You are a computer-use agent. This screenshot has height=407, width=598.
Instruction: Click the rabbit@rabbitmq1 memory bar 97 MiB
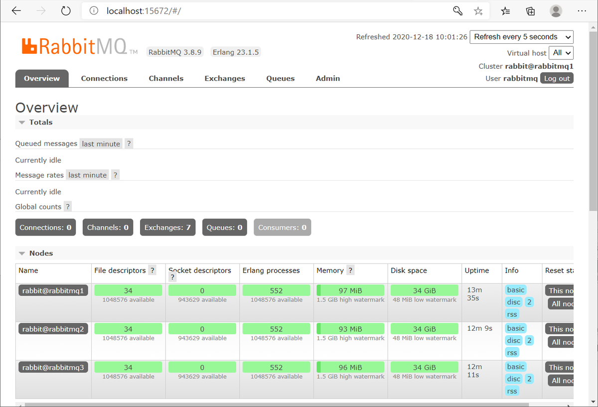click(350, 290)
